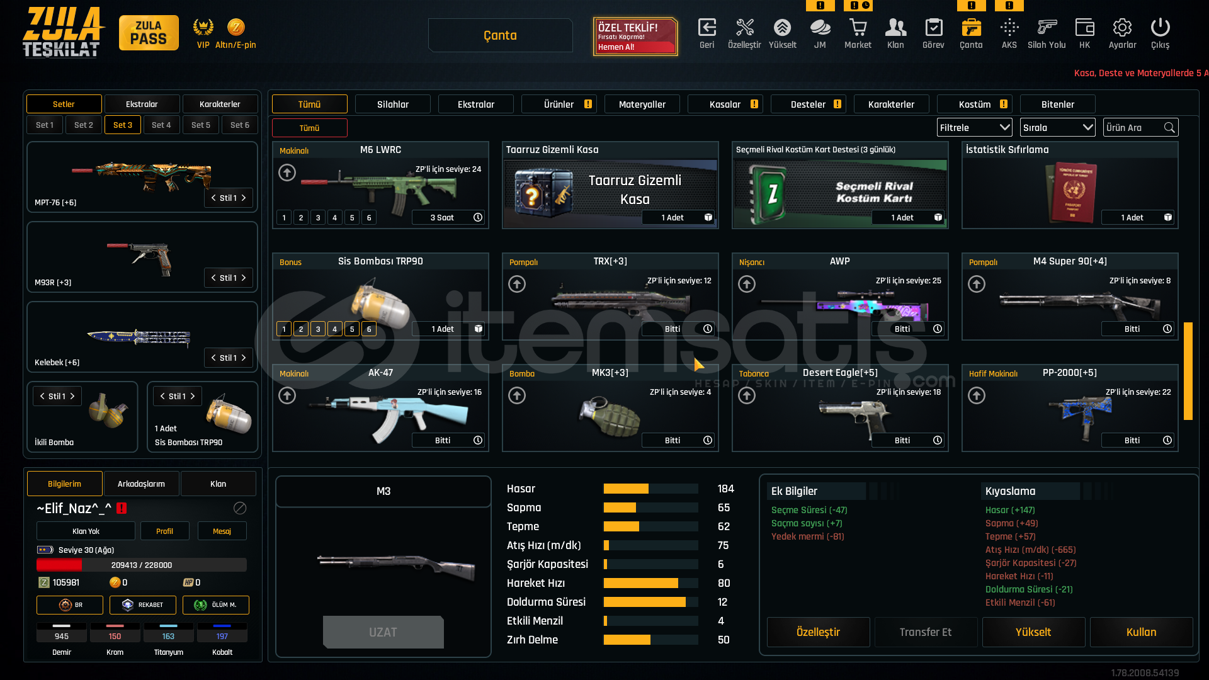1209x680 pixels.
Task: Click the Geri back icon
Action: pyautogui.click(x=707, y=28)
